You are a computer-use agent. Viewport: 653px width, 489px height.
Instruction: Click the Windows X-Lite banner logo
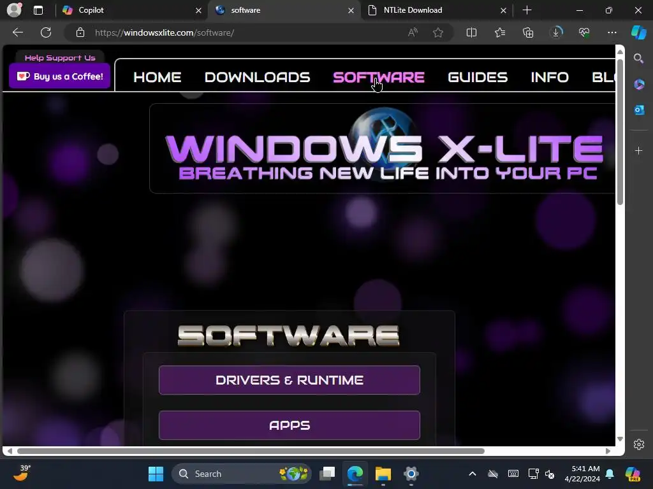point(383,148)
